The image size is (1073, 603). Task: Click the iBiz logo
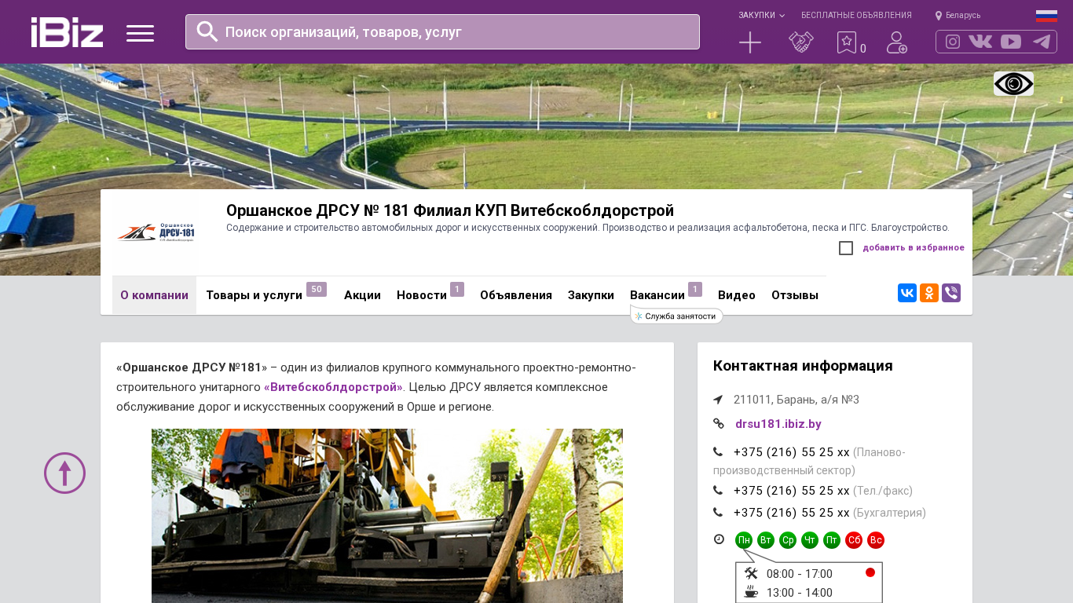[67, 32]
